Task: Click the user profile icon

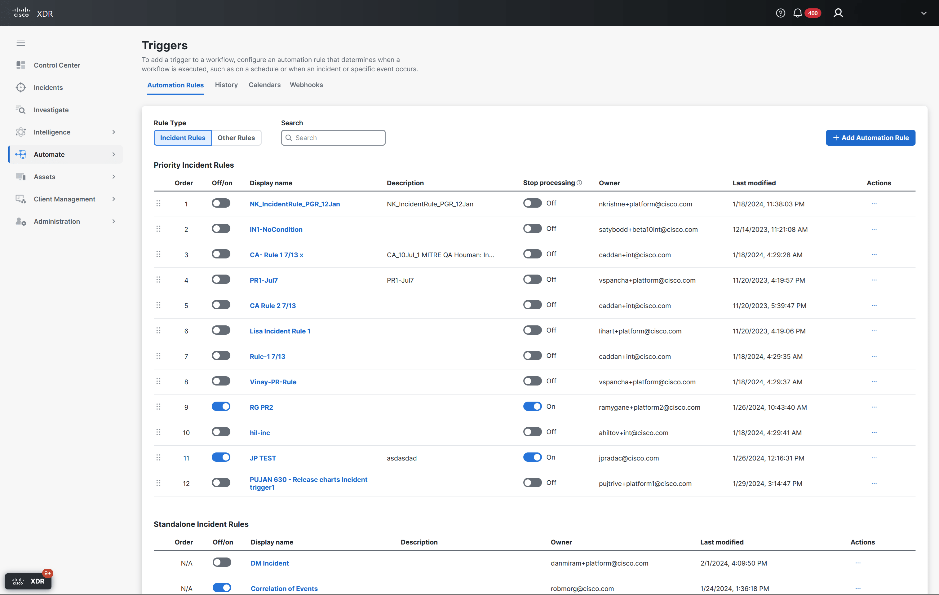Action: (x=838, y=13)
